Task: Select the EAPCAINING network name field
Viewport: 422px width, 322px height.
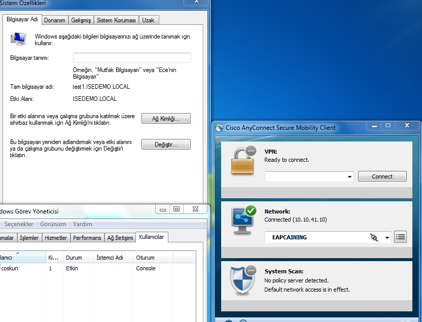Action: click(x=328, y=237)
